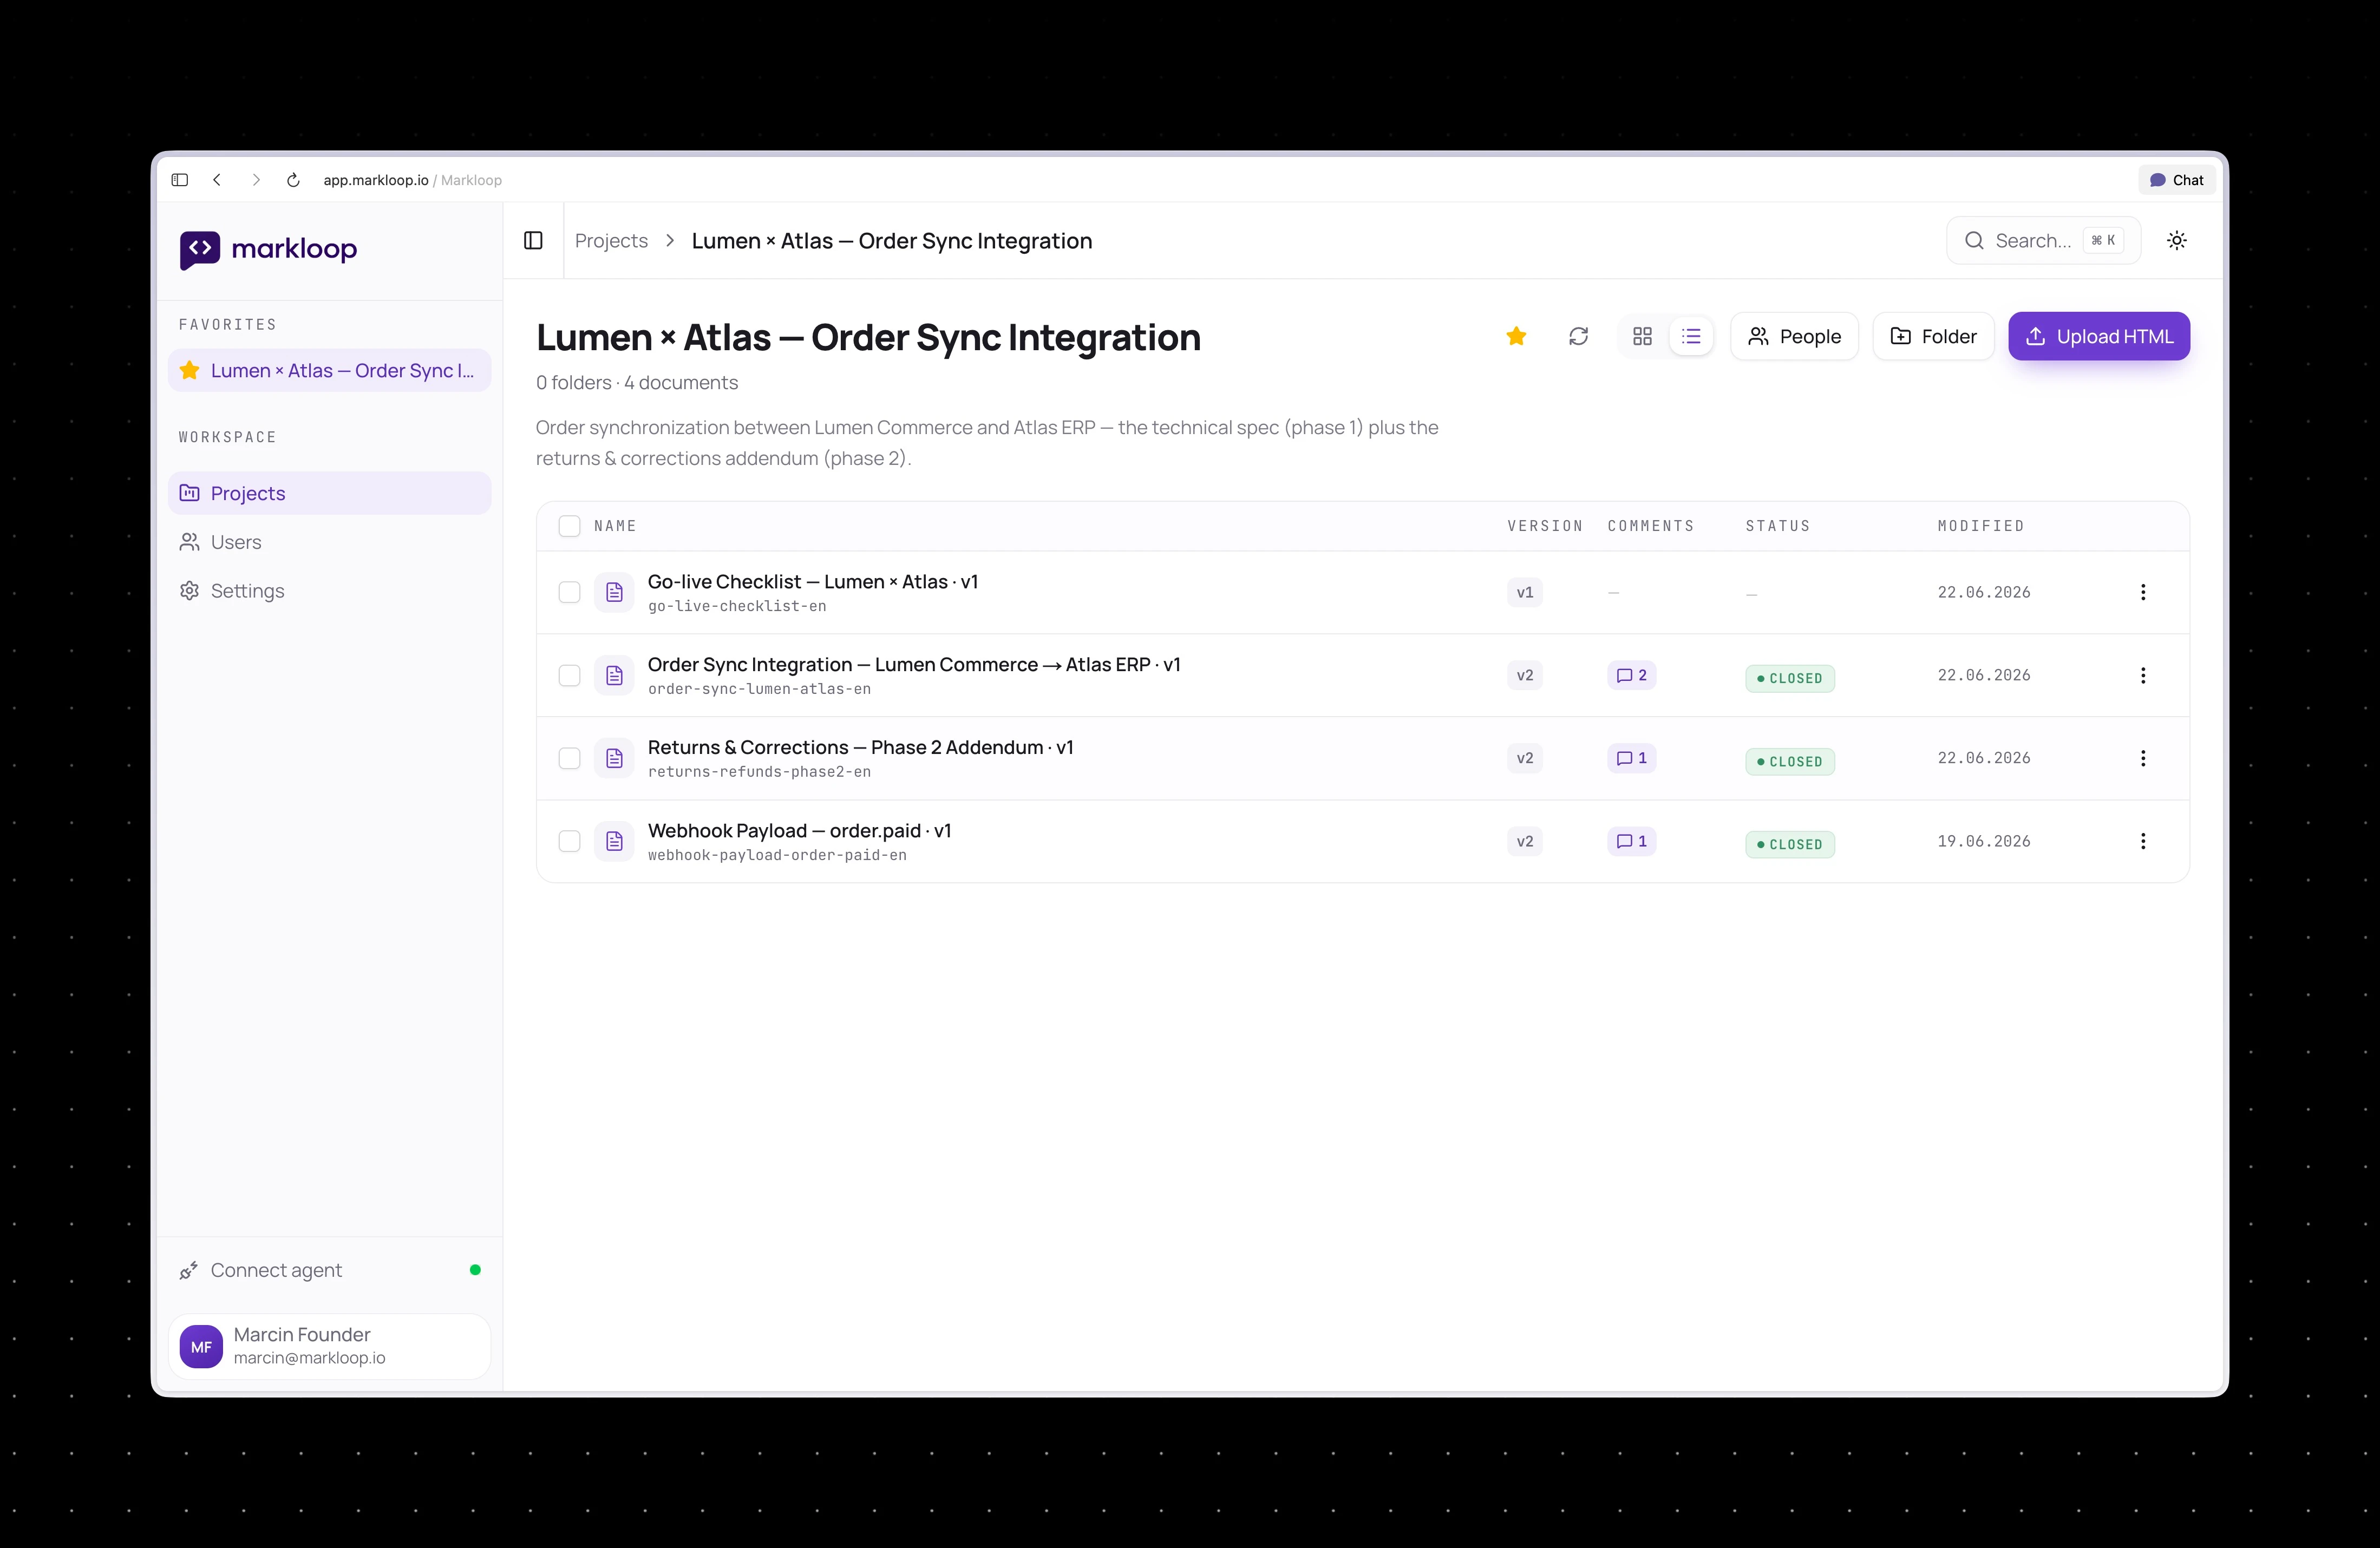Click document icon of Webhook Payload
Screen dimensions: 2380x1548
point(614,841)
